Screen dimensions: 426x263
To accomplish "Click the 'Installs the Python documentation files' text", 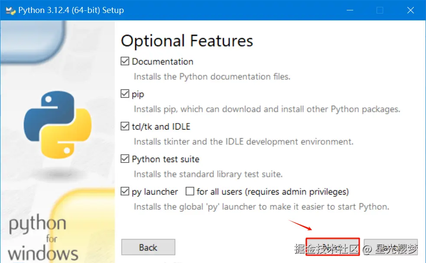I will coord(212,77).
